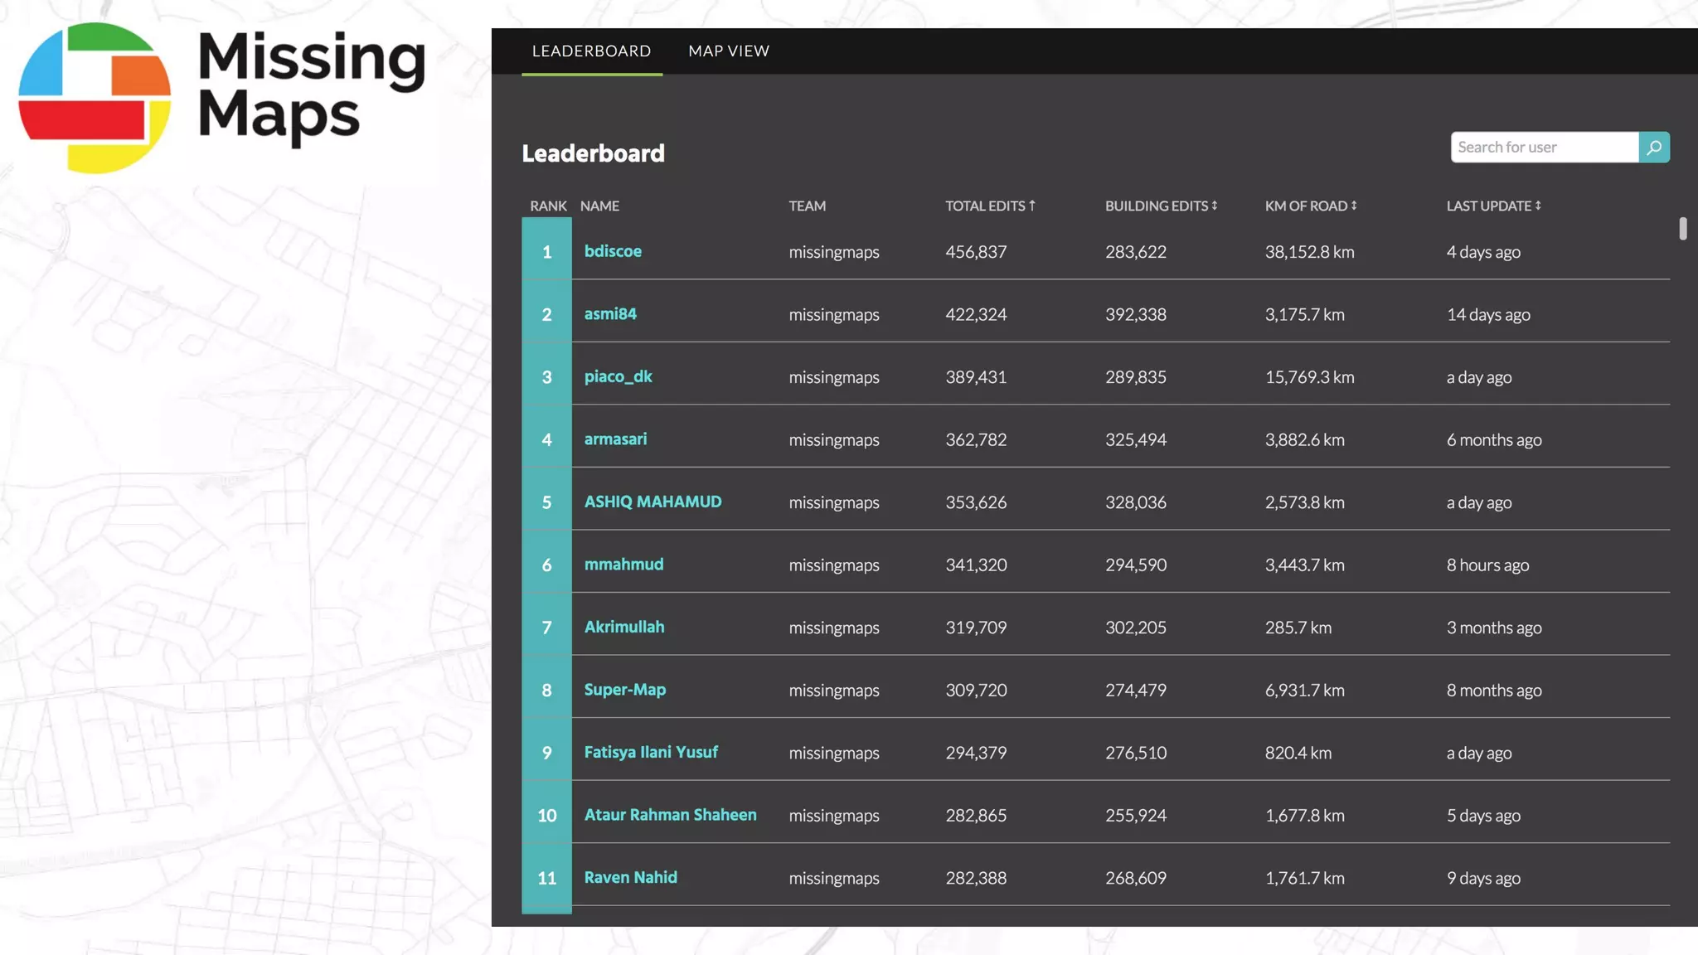
Task: Select the Leaderboard tab
Action: [x=591, y=51]
